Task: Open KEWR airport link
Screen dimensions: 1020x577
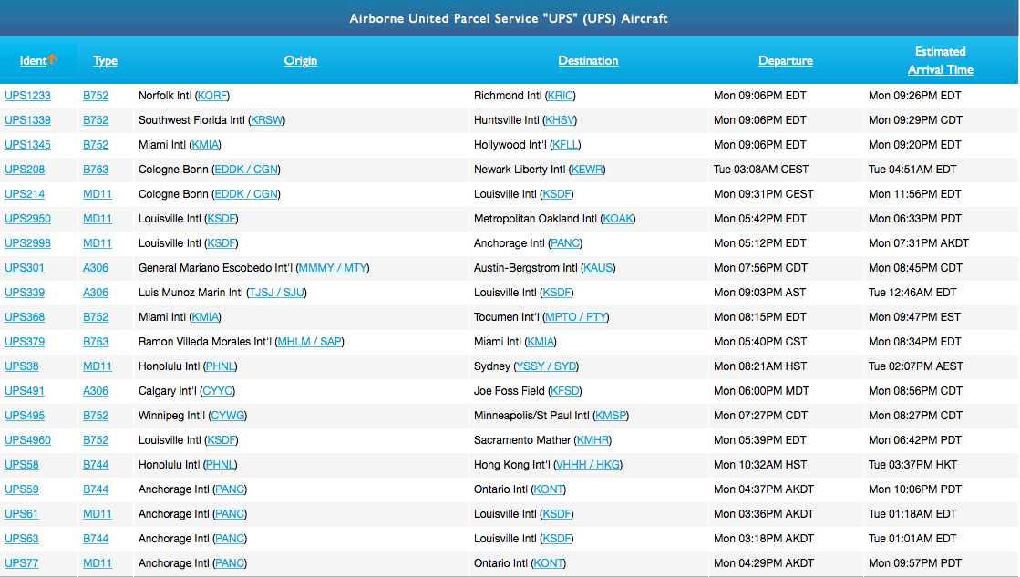Action: [587, 170]
